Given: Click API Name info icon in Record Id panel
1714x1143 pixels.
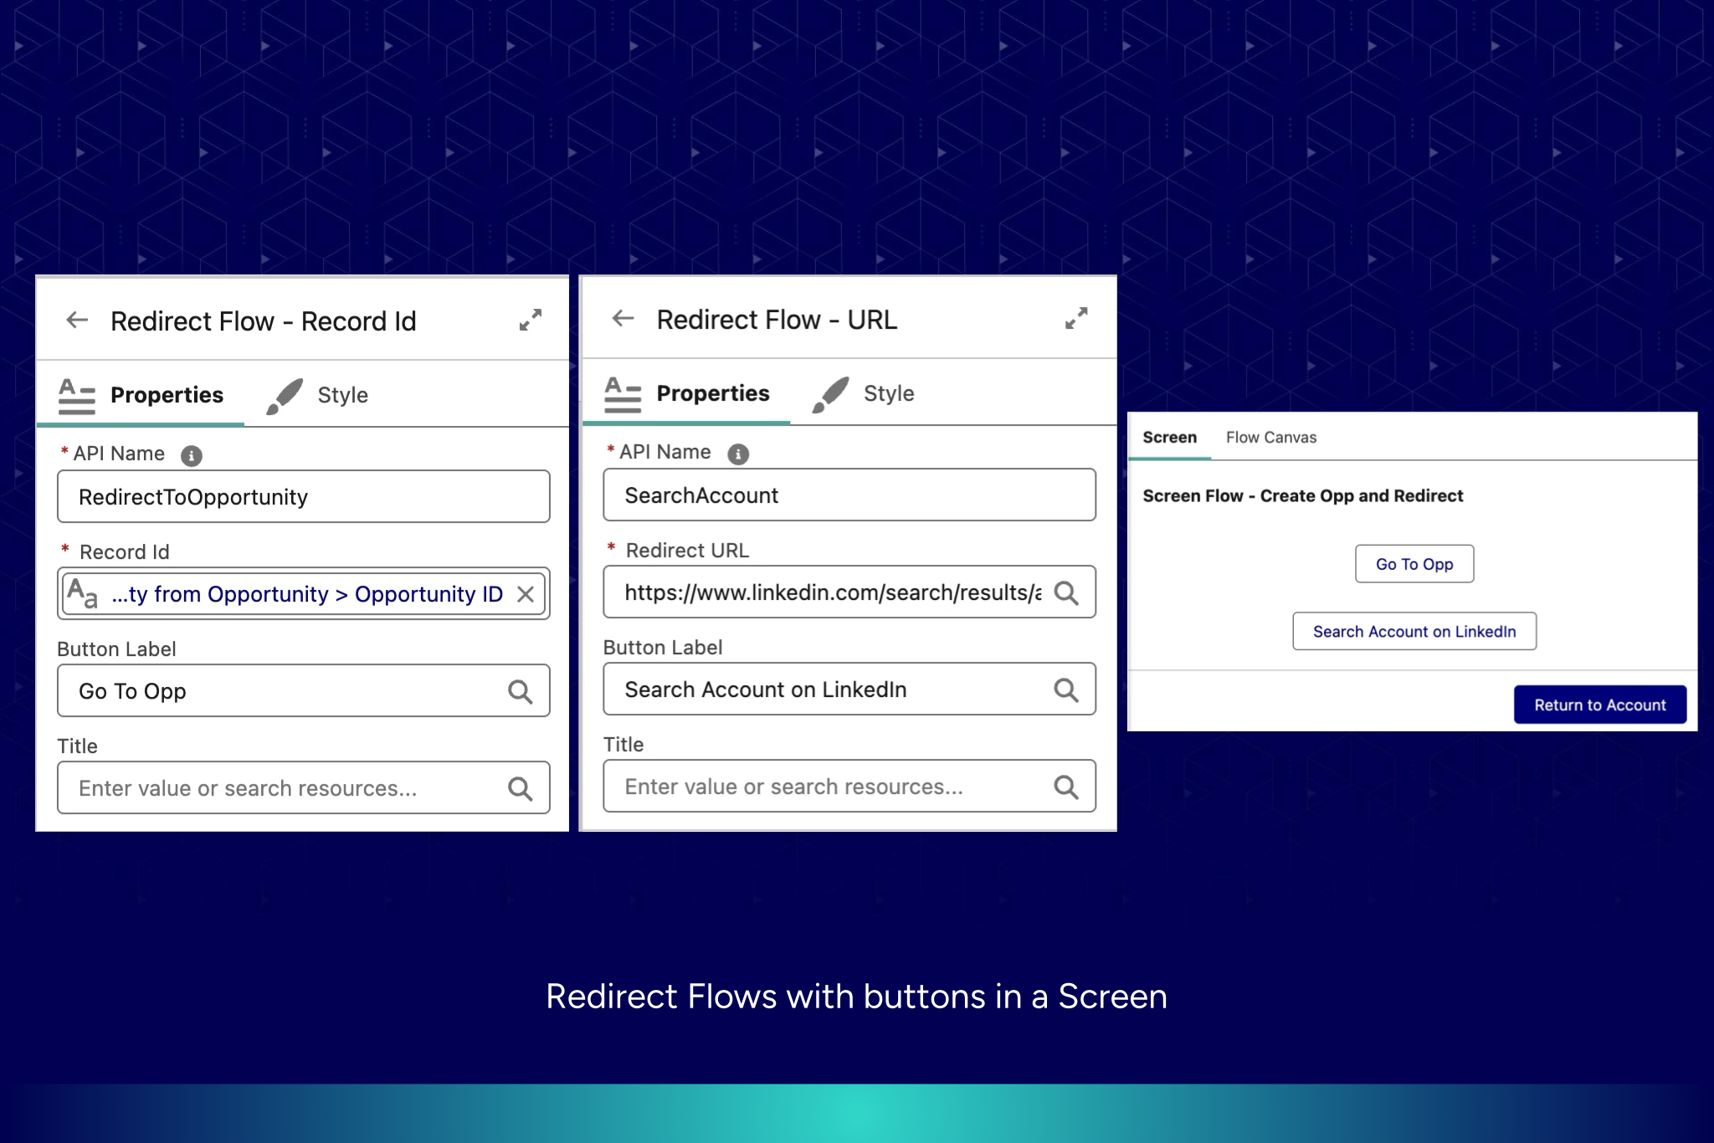Looking at the screenshot, I should point(192,455).
